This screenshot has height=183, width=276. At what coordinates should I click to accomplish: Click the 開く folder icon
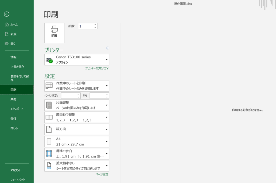(7, 44)
